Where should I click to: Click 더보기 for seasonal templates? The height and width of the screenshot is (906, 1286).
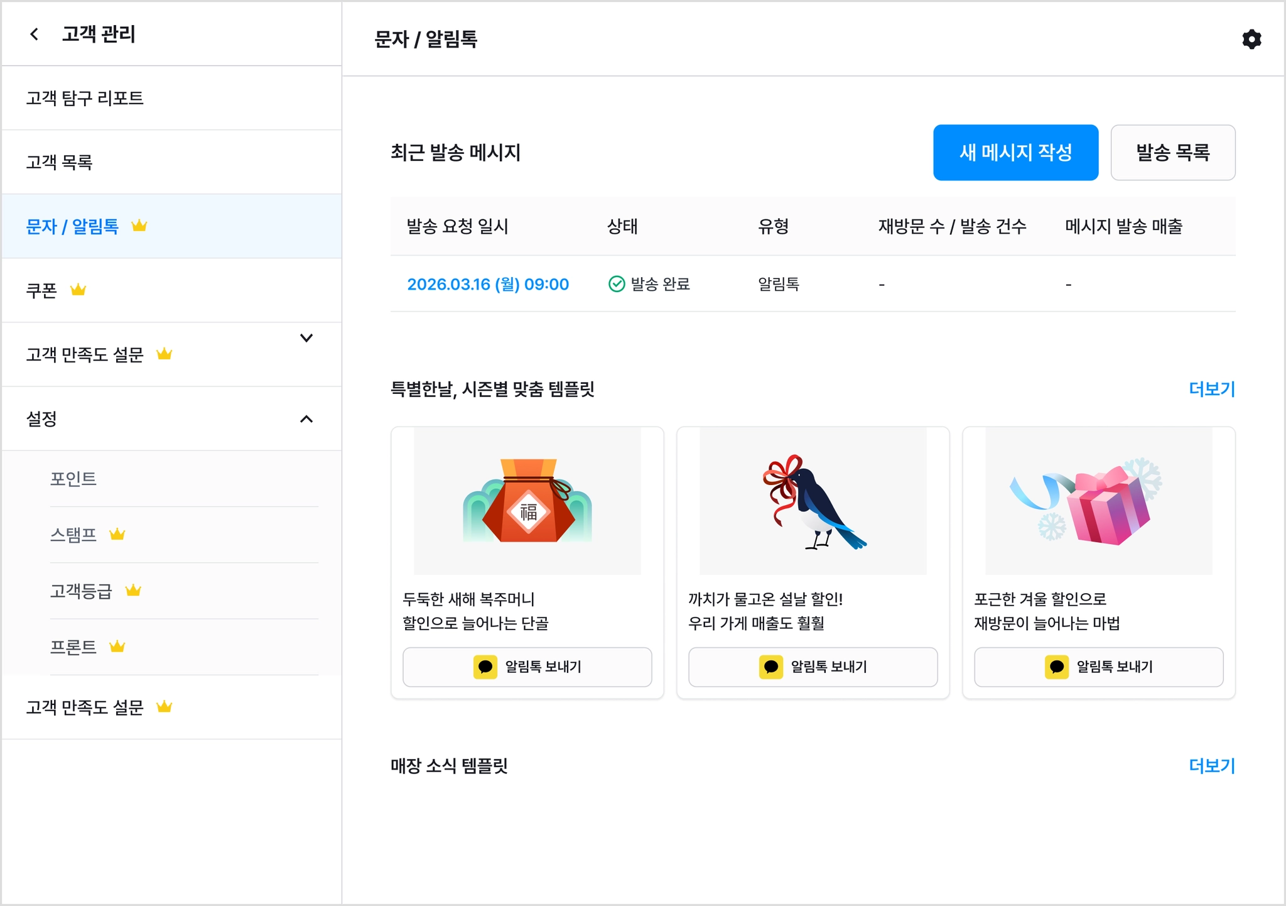(x=1211, y=389)
